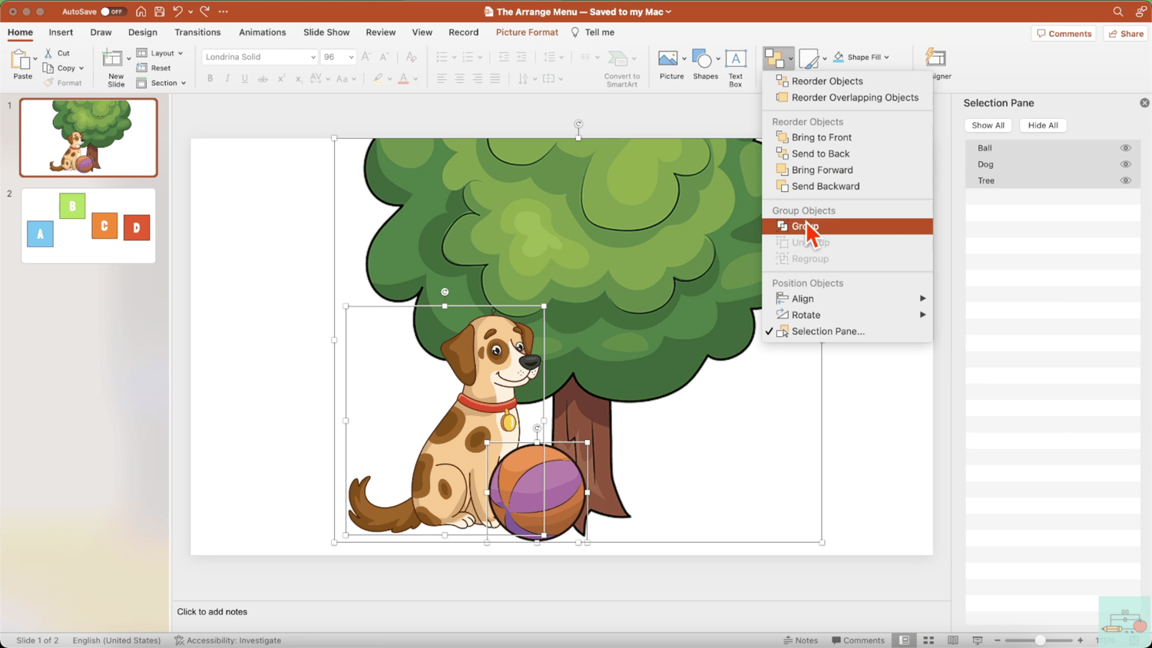Click the Show All button
The height and width of the screenshot is (648, 1152).
pyautogui.click(x=988, y=125)
